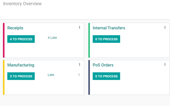The height and width of the screenshot is (106, 170).
Task: Click the Receipts 4 TO PROCESS button
Action: pos(21,39)
